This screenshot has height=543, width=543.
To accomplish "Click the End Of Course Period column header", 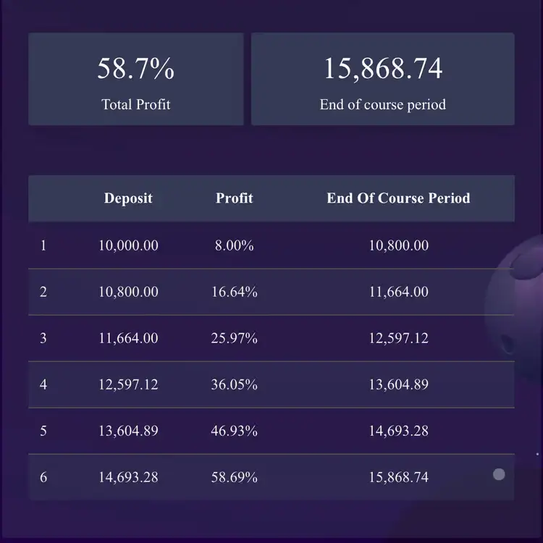I will point(398,198).
